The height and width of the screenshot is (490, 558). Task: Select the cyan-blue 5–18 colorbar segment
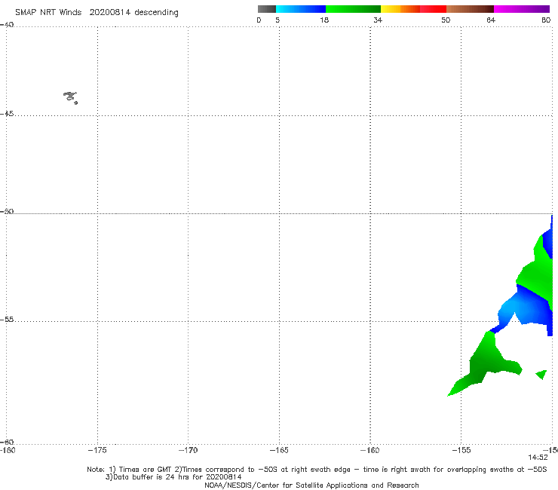click(x=301, y=9)
